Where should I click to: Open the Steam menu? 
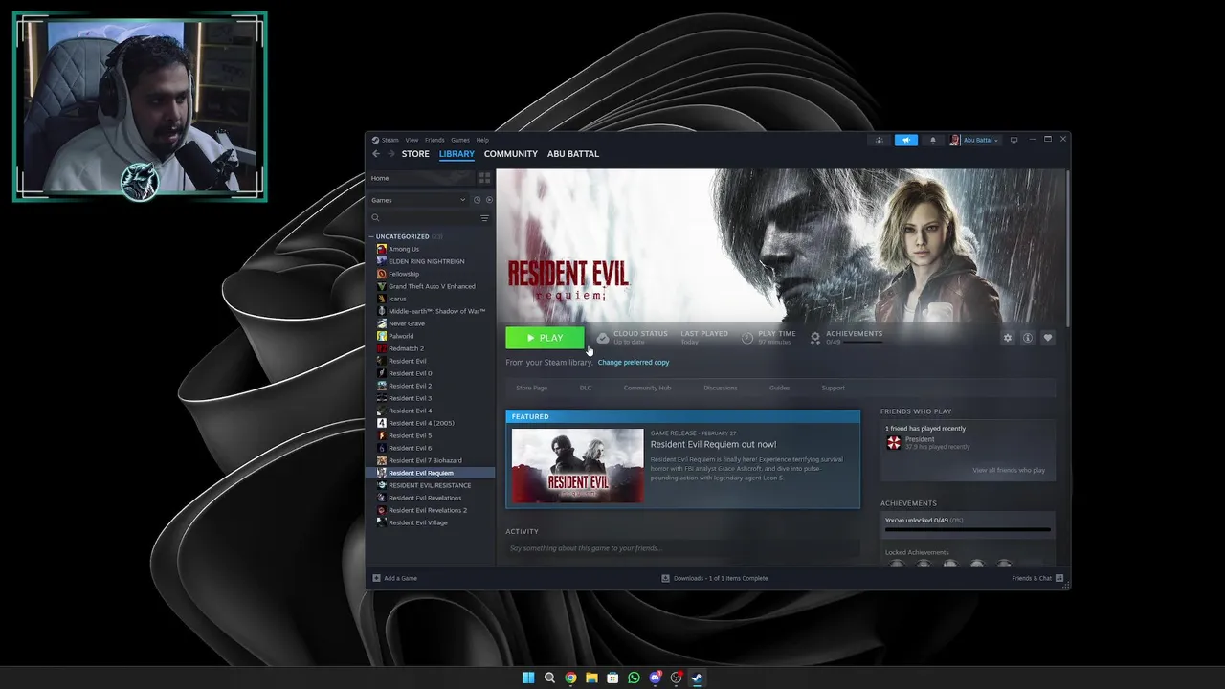(390, 140)
